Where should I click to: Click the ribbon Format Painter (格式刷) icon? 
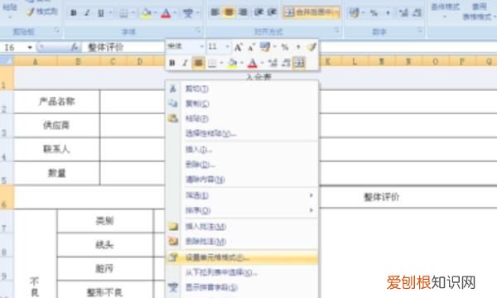31,12
